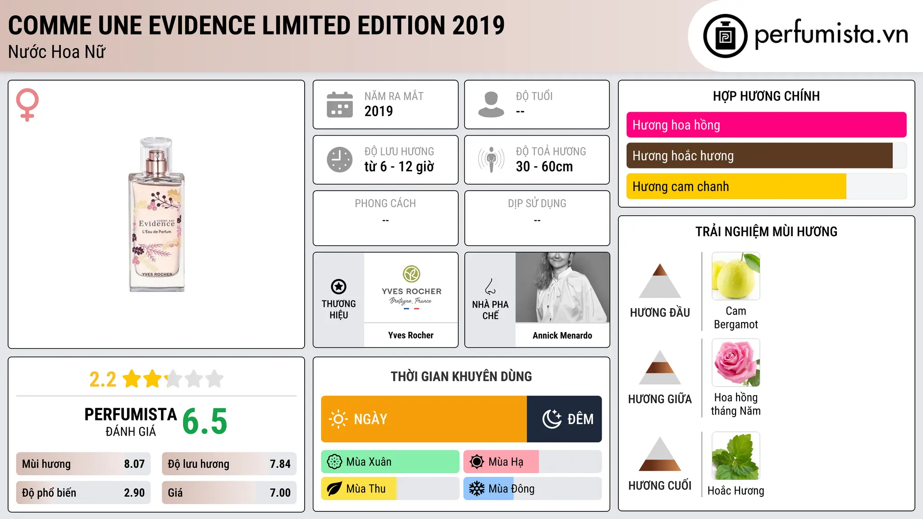Click the 2.2 star rating number

pyautogui.click(x=103, y=379)
